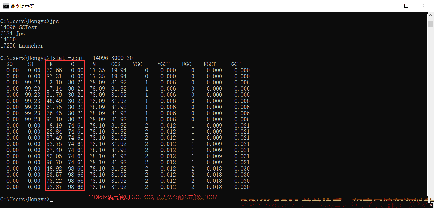The width and height of the screenshot is (434, 208).
Task: Place cursor at the last C:\Users\Hongyu> prompt
Action: coord(51,199)
